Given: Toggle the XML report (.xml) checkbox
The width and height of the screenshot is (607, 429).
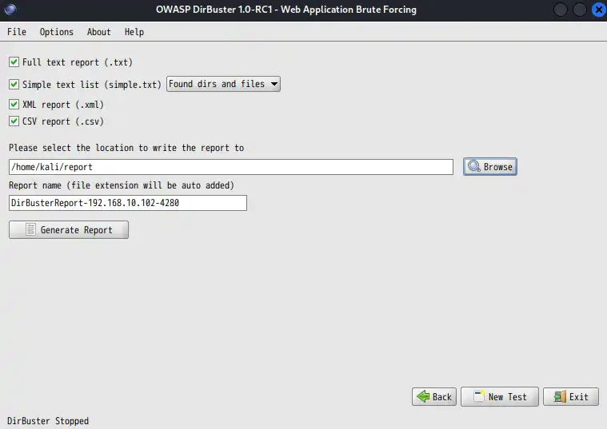Looking at the screenshot, I should tap(14, 105).
